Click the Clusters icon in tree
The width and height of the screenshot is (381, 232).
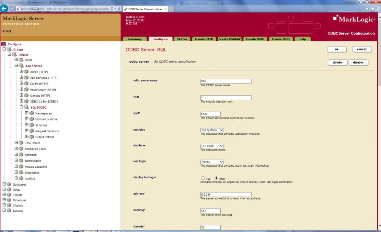(x=9, y=205)
